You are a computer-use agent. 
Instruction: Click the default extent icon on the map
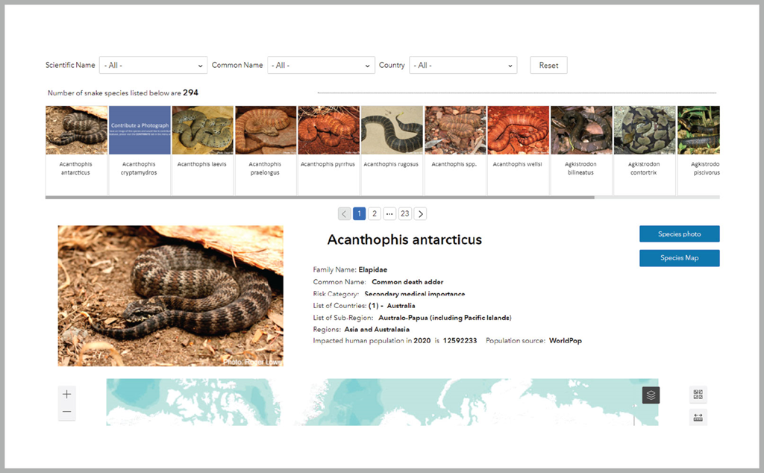[698, 395]
